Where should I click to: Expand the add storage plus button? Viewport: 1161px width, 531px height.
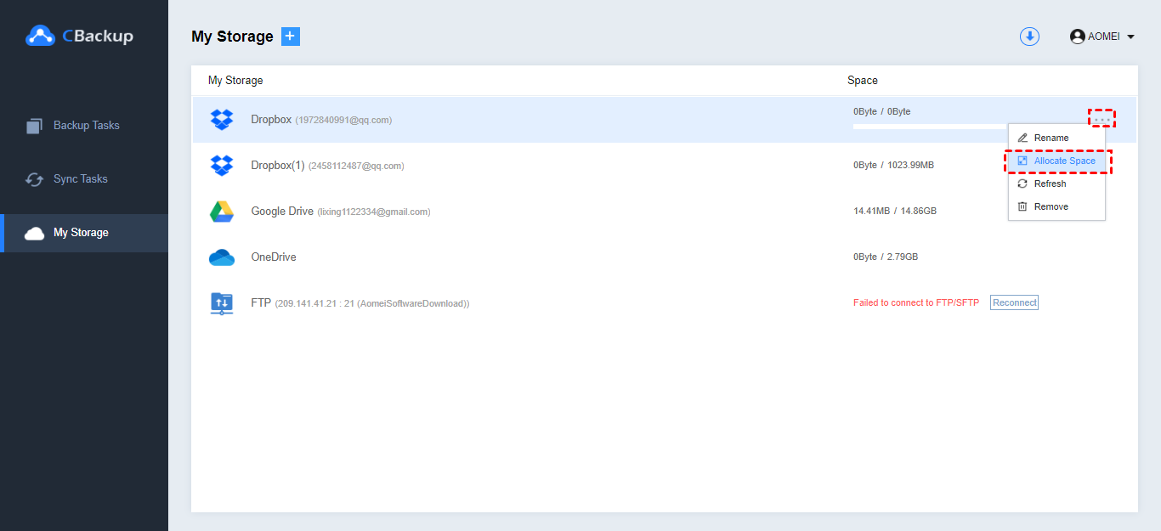290,36
